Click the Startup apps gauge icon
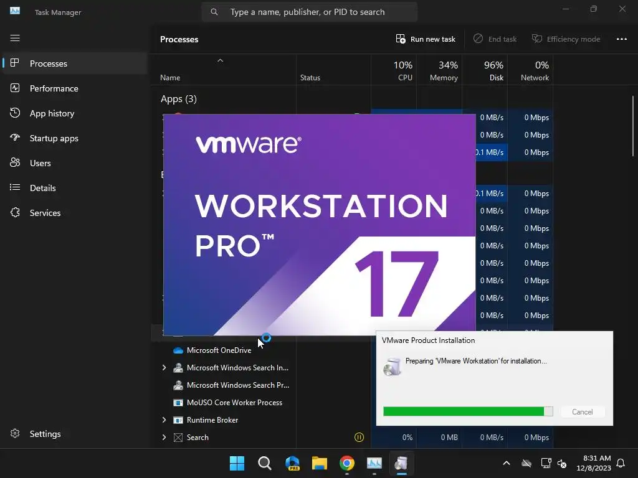 [x=15, y=138]
